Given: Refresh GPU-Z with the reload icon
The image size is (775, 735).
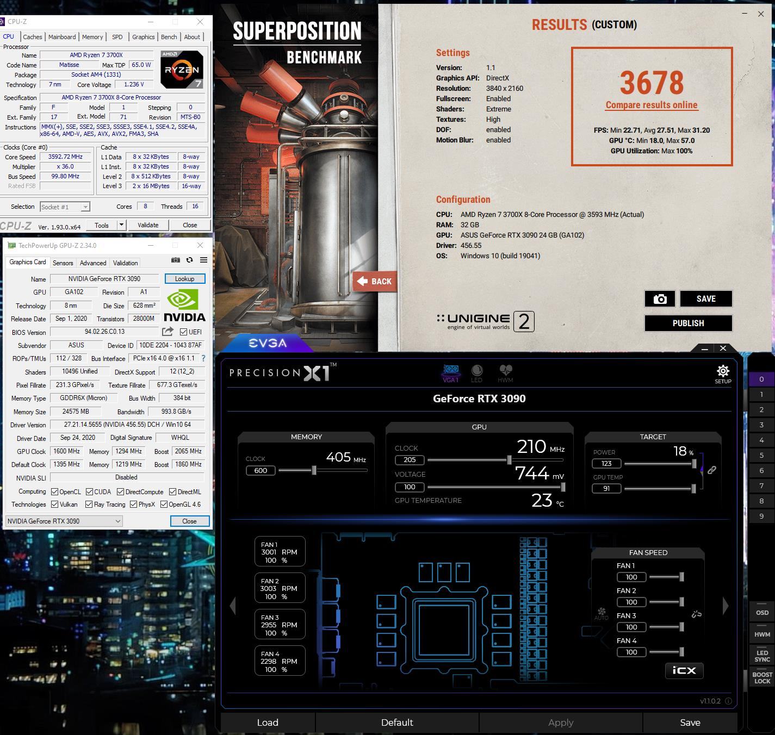Looking at the screenshot, I should coord(189,260).
